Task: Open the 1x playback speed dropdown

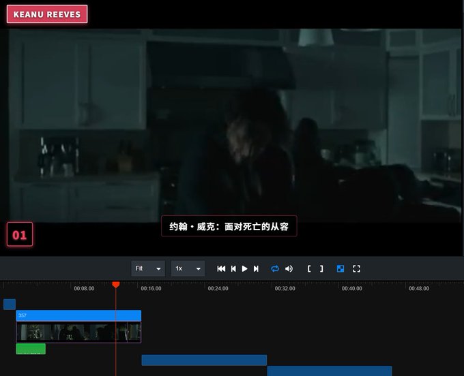Action: (x=188, y=268)
